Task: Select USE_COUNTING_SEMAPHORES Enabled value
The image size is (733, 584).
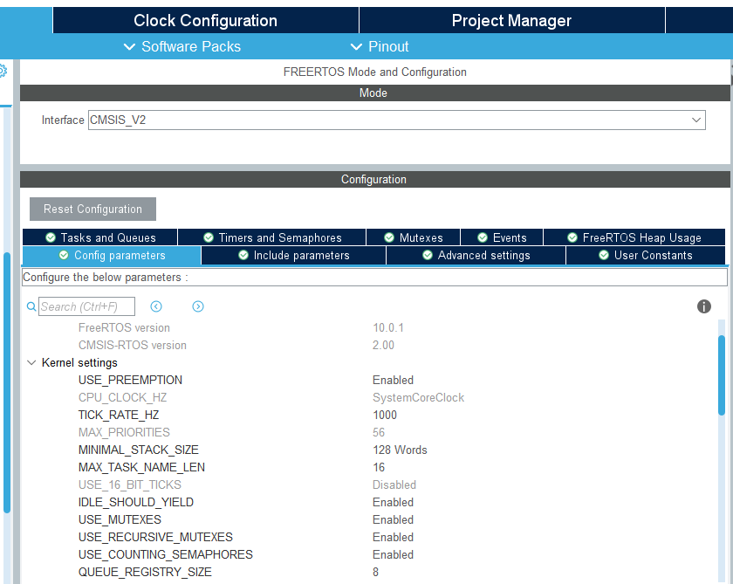Action: pyautogui.click(x=394, y=554)
